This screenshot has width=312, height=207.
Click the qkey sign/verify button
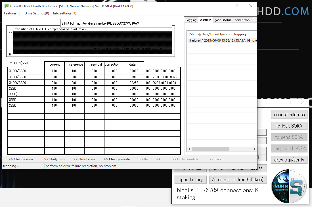click(289, 160)
